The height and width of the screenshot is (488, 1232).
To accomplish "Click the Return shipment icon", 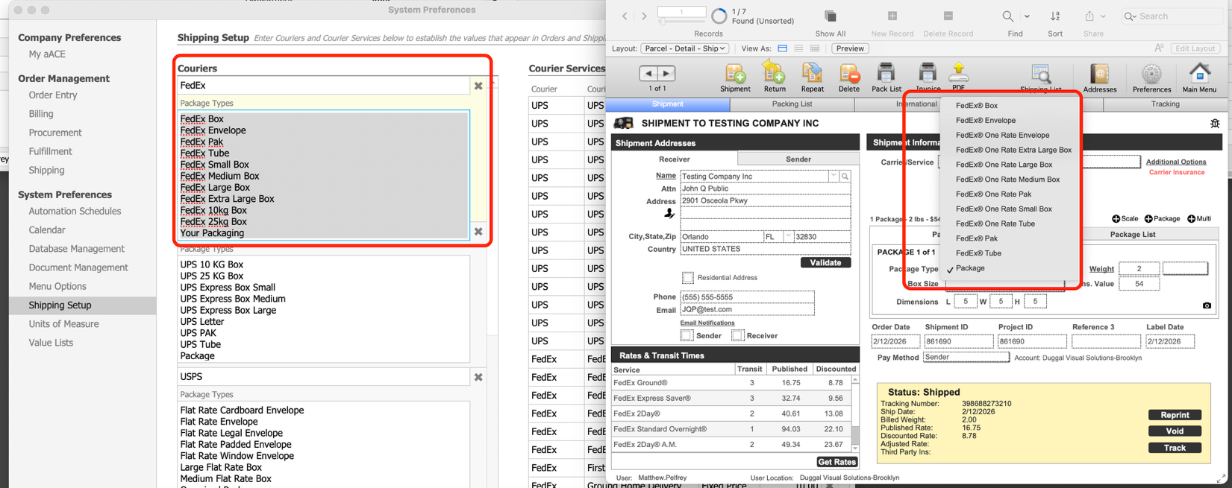I will pos(774,72).
